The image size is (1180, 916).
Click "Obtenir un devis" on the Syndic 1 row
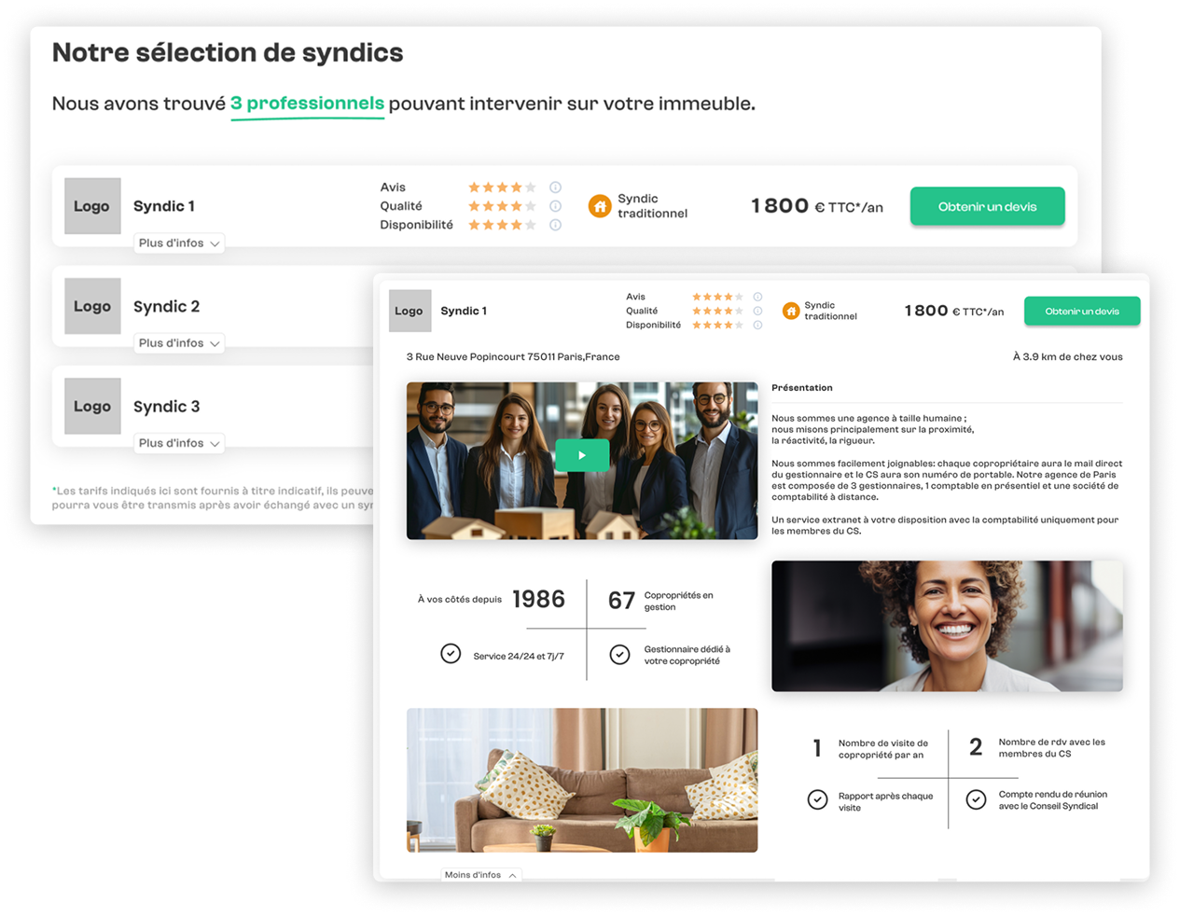point(987,206)
